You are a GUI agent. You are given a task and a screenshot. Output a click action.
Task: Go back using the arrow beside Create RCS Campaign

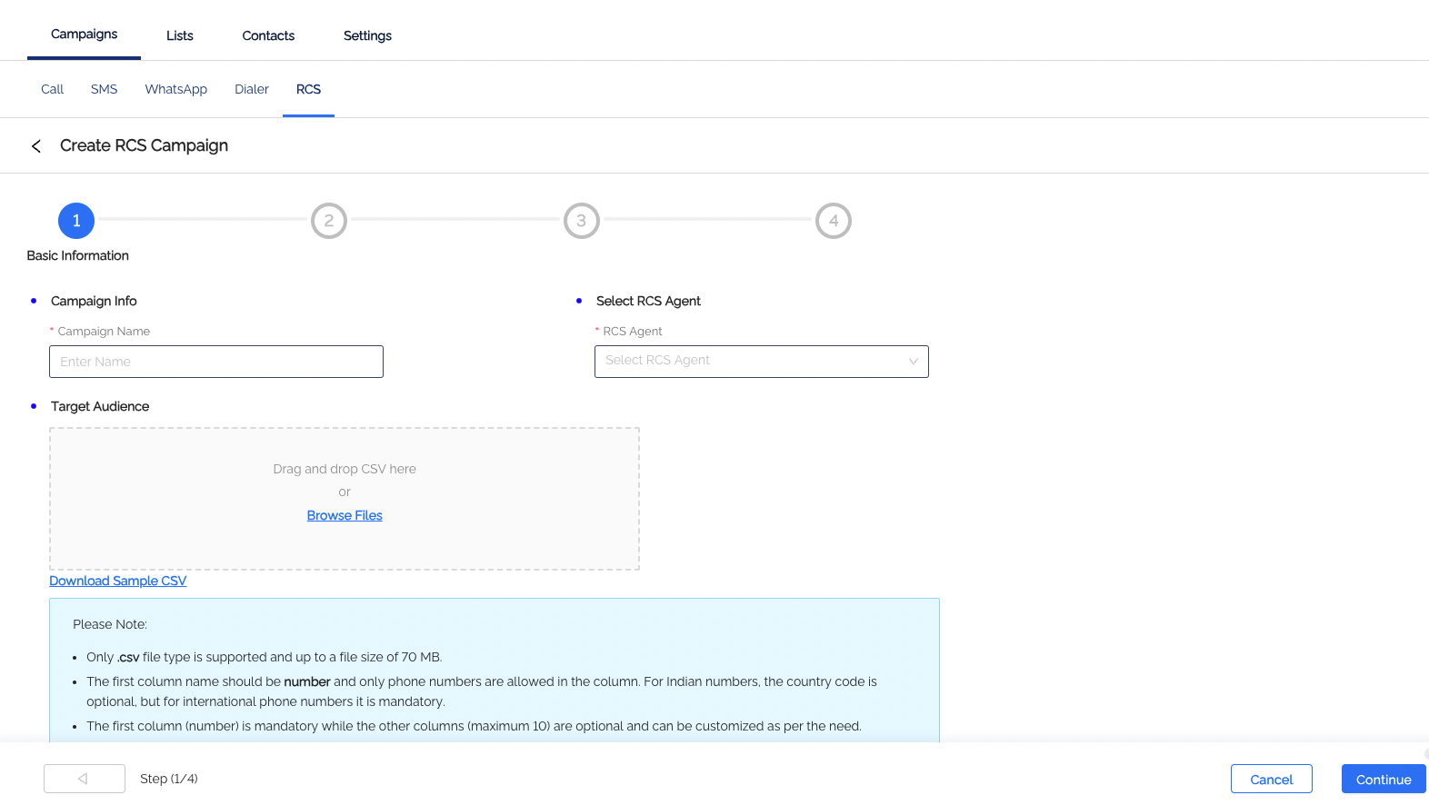coord(36,146)
